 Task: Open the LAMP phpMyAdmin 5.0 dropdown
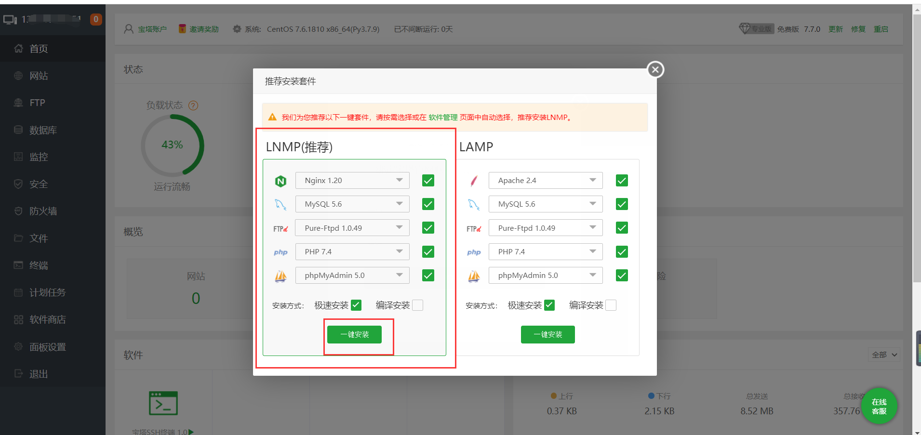(x=546, y=276)
